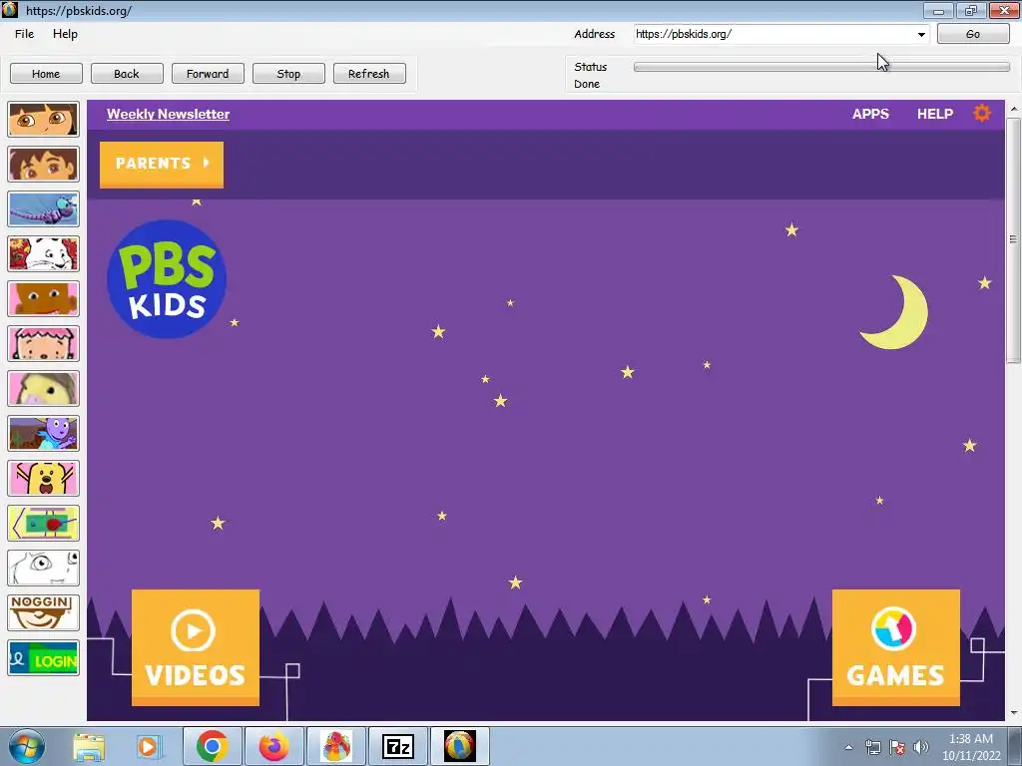The image size is (1022, 766).
Task: Expand the Address dropdown arrow
Action: click(921, 35)
